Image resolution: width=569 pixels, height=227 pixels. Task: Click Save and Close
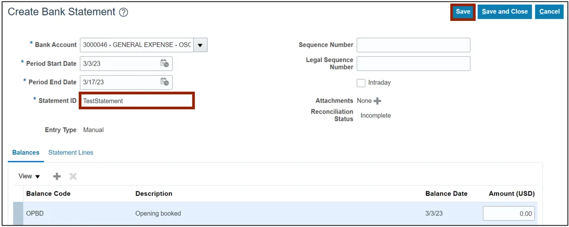pos(505,12)
